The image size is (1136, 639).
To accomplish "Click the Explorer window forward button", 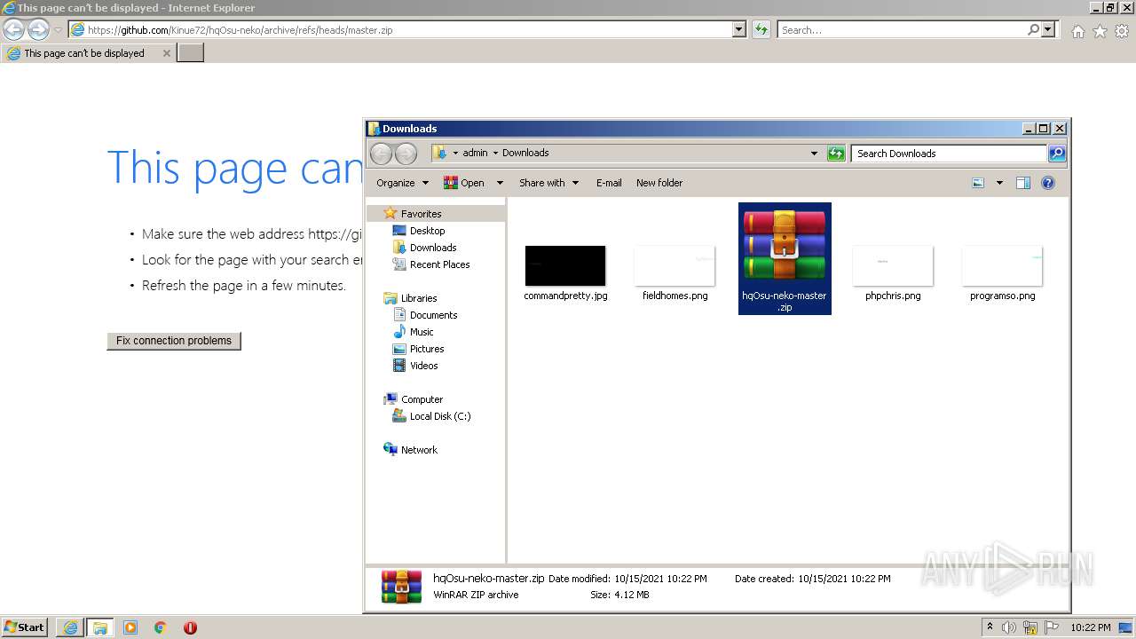I will pos(406,154).
